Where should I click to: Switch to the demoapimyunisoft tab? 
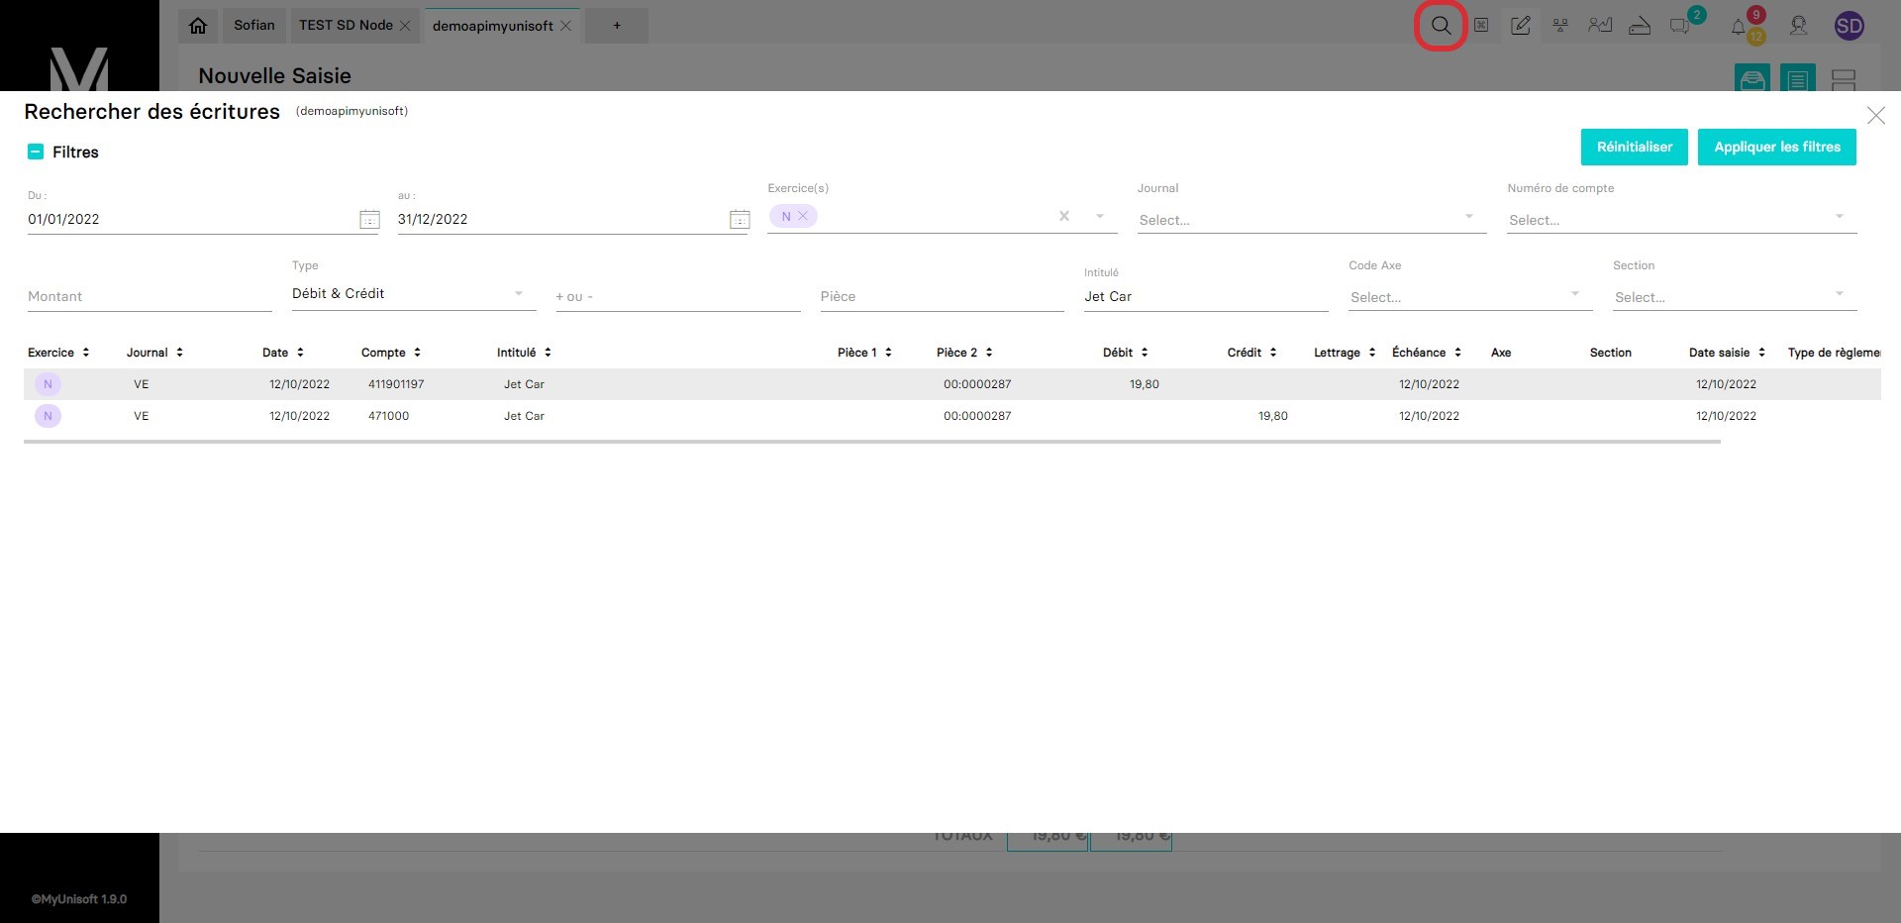[x=493, y=26]
